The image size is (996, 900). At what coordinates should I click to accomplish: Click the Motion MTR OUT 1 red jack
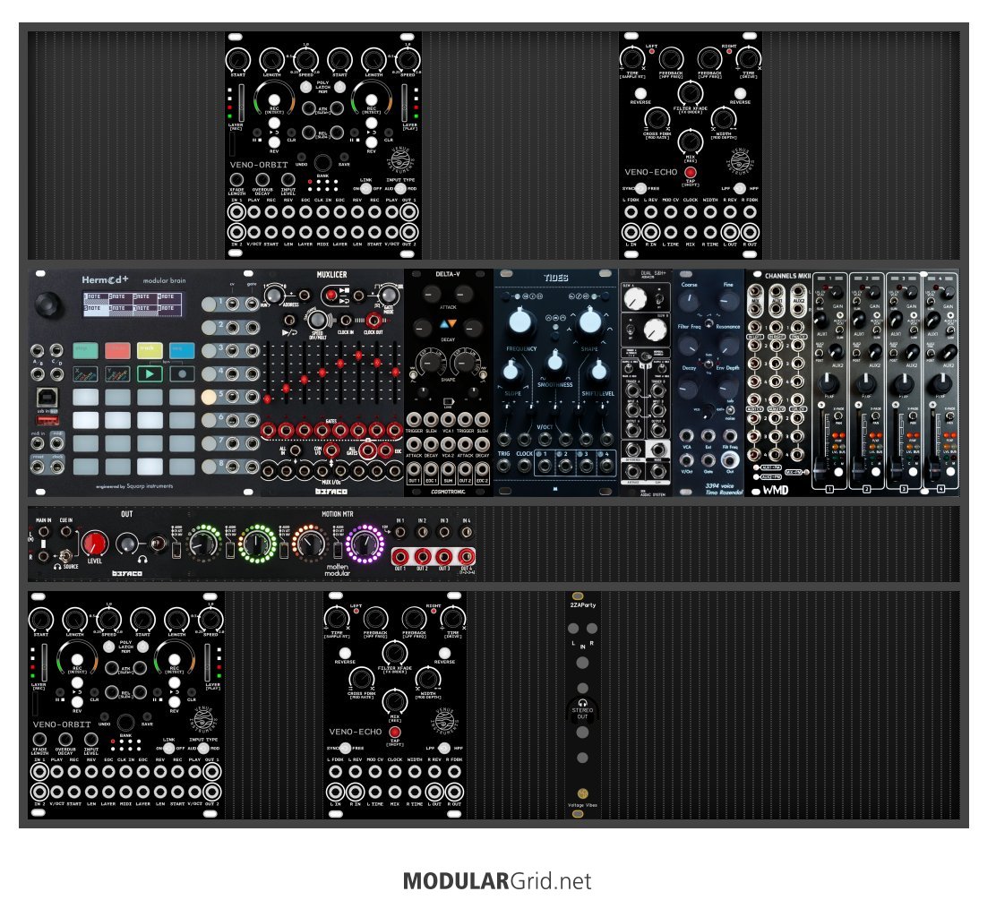400,557
